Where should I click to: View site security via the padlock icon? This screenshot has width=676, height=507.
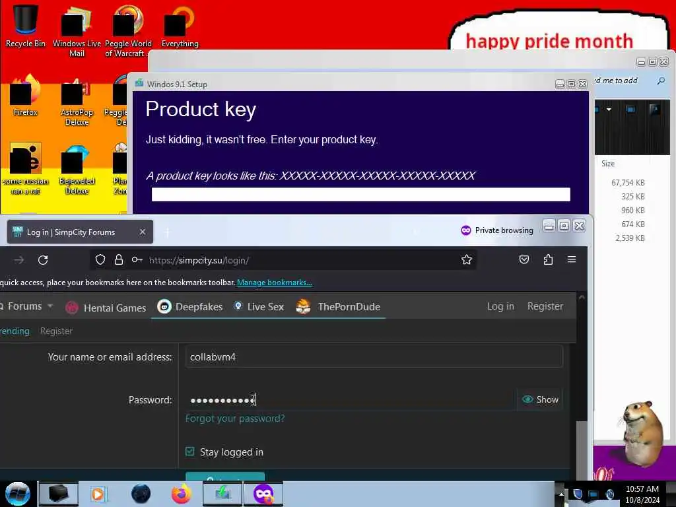click(119, 259)
